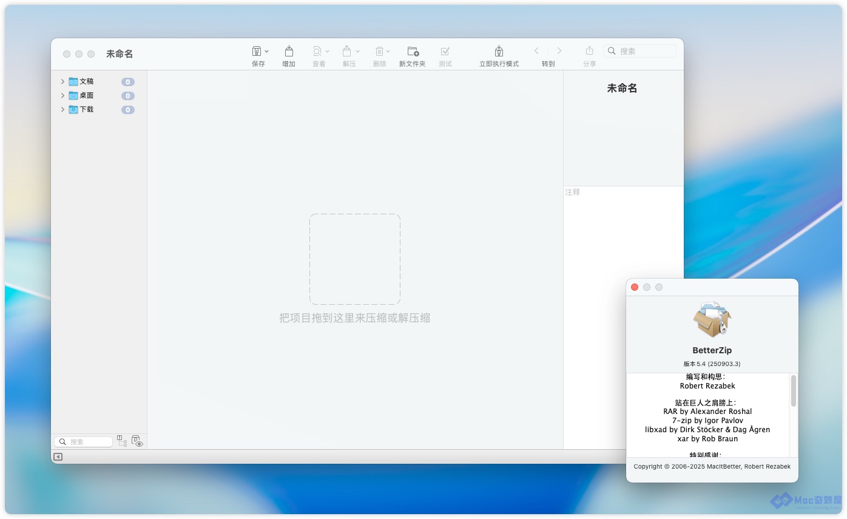Click the count badge beside 桌面
847x519 pixels.
click(127, 96)
